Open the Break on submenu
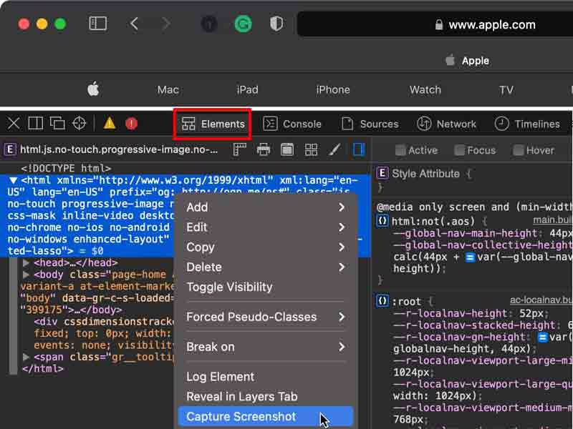Image resolution: width=573 pixels, height=429 pixels. 266,347
